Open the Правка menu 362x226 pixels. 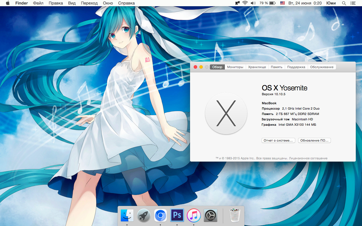(x=56, y=3)
